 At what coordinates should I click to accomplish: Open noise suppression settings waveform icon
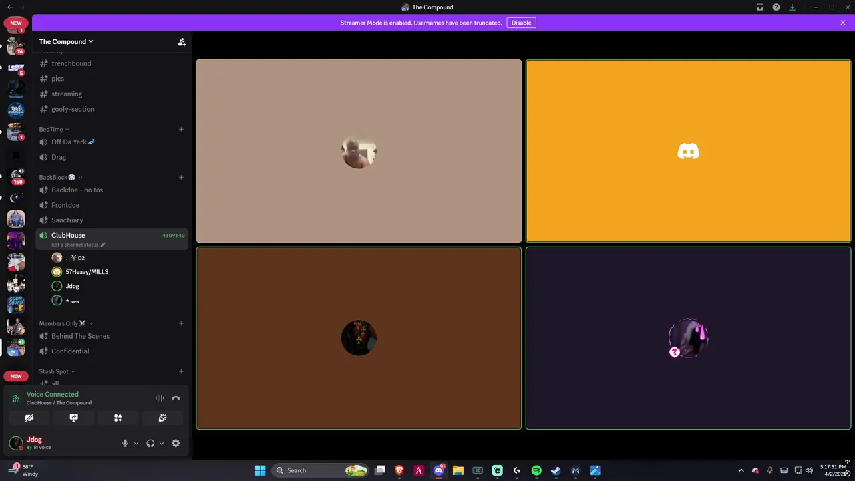160,398
